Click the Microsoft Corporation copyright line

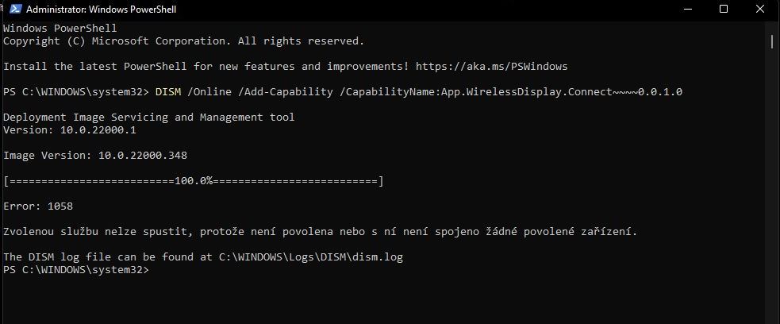click(x=184, y=41)
